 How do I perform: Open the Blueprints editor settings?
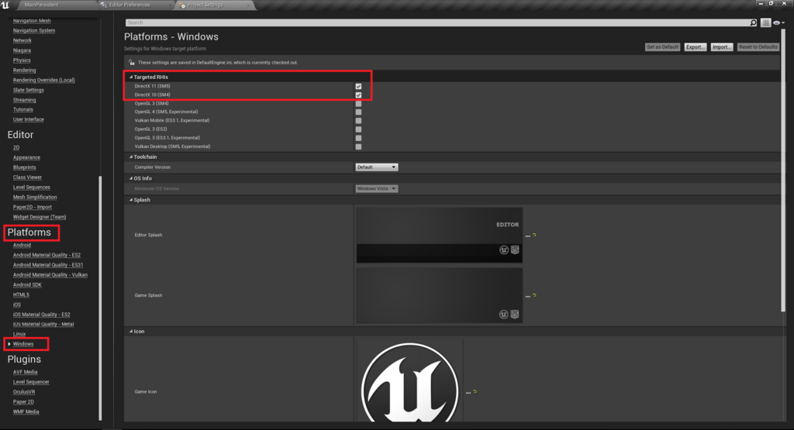pyautogui.click(x=24, y=167)
